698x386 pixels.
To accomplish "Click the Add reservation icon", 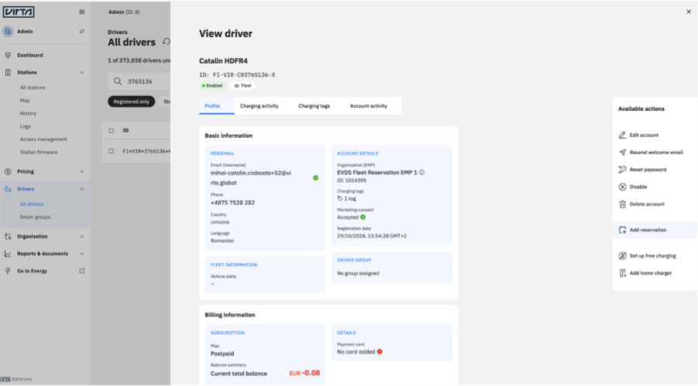I will (622, 230).
